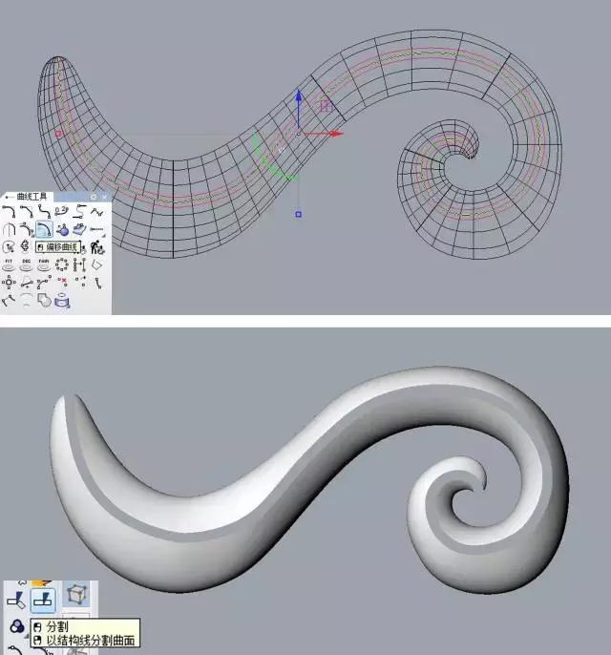Click the circle with four control points icon
Screen dimensions: 611x655
pyautogui.click(x=9, y=283)
